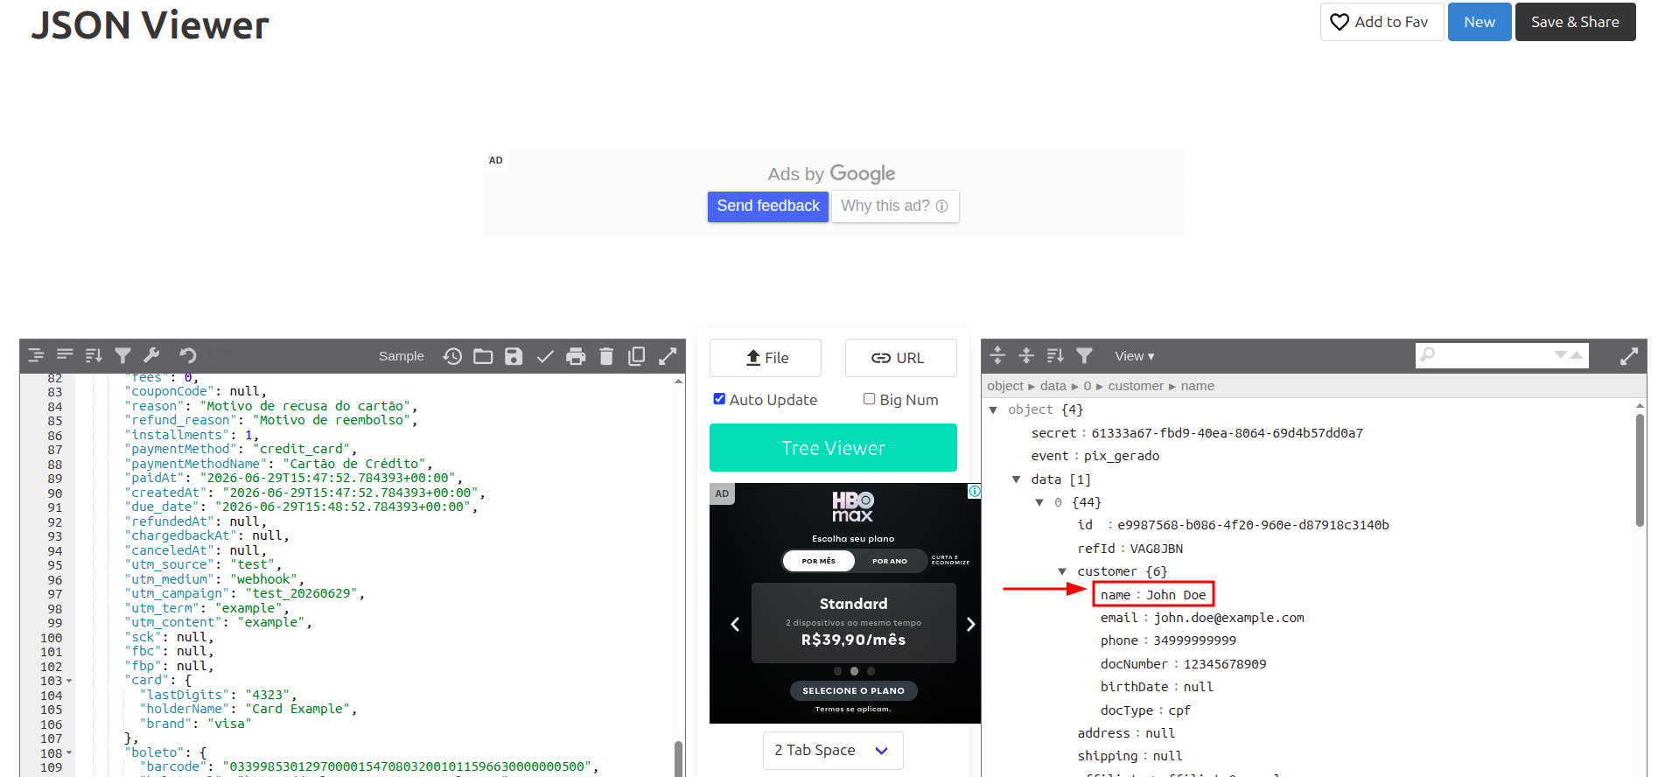Select customer in the breadcrumb path
This screenshot has width=1665, height=777.
coord(1136,386)
